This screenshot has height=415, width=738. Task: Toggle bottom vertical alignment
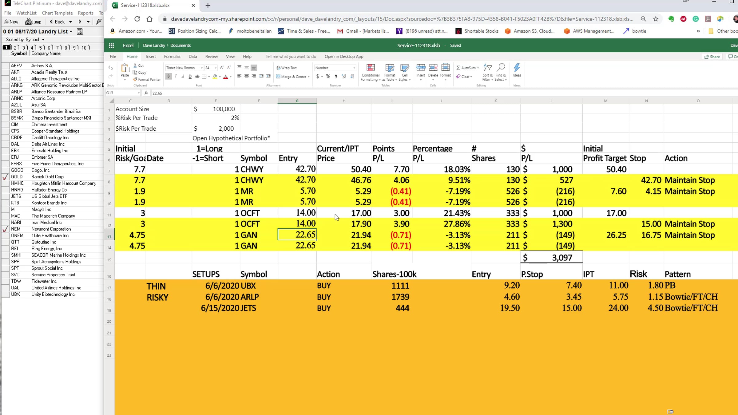pyautogui.click(x=254, y=68)
